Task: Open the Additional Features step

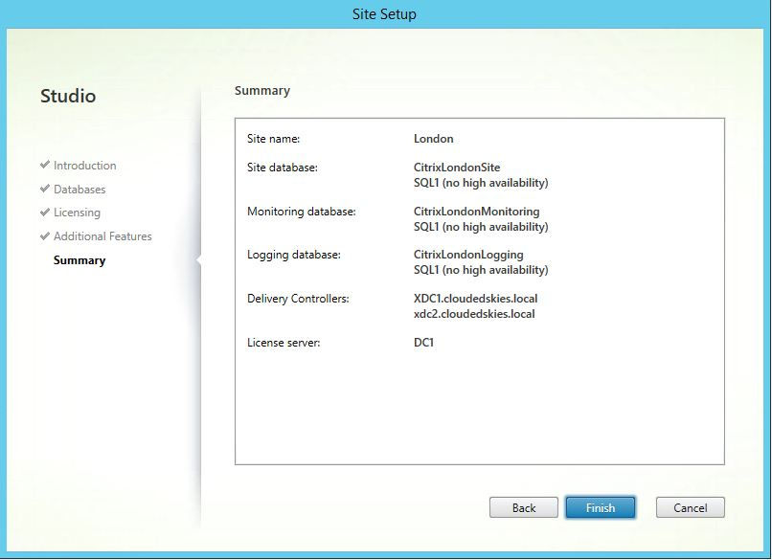Action: 102,236
